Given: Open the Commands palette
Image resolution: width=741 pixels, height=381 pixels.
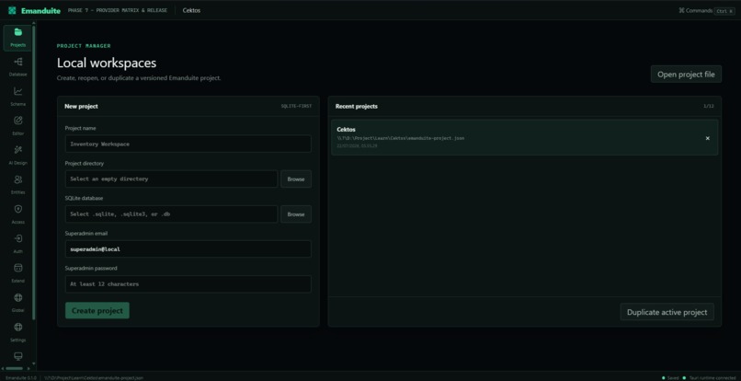Looking at the screenshot, I should tap(706, 10).
